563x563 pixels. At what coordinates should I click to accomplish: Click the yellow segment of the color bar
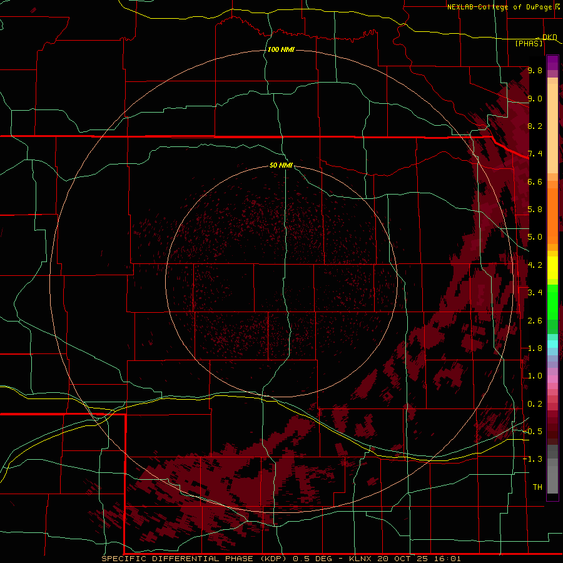pyautogui.click(x=552, y=268)
